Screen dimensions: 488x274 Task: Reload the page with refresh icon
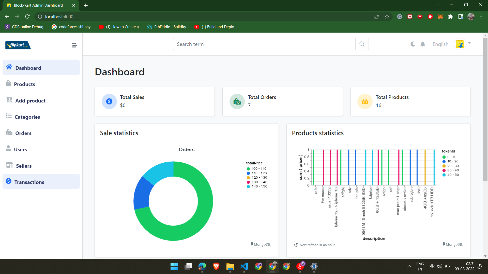click(27, 16)
